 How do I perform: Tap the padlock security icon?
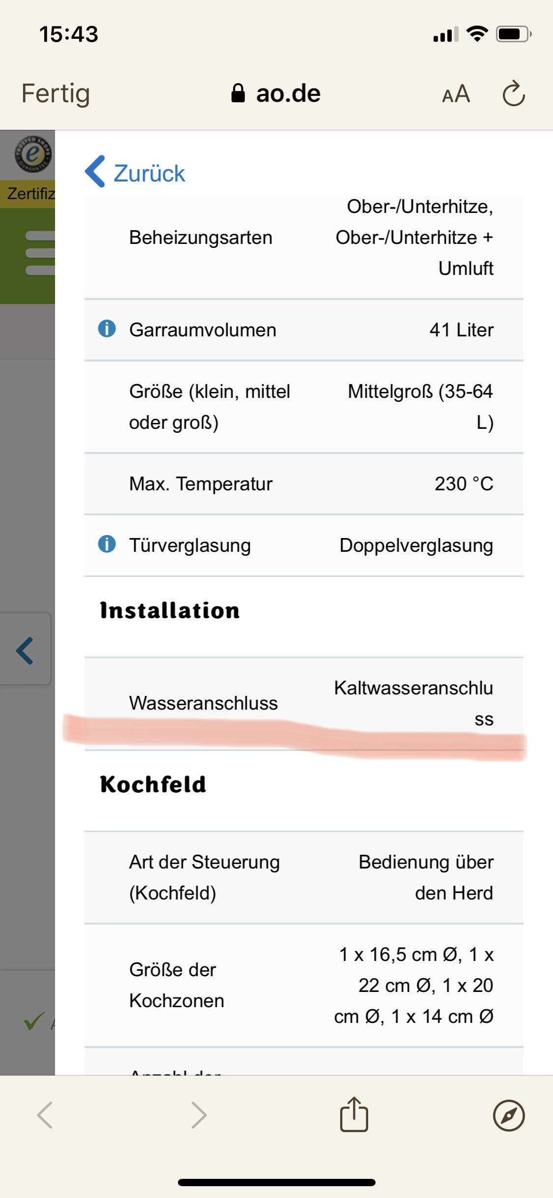point(238,93)
